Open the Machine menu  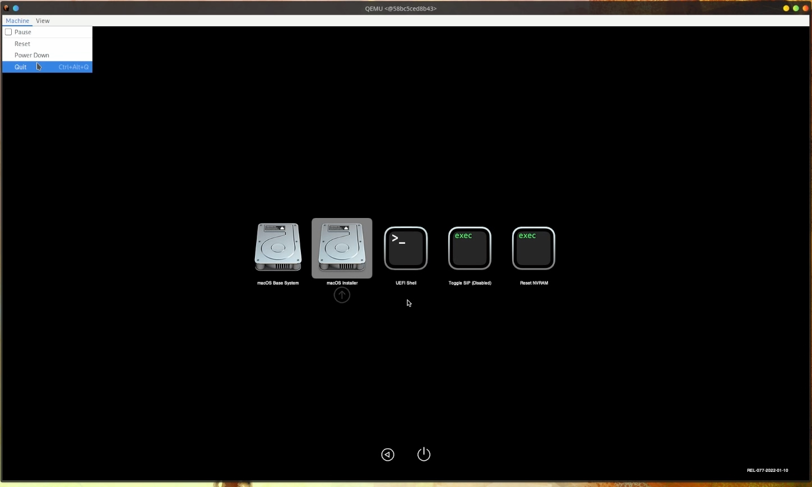[x=17, y=21]
